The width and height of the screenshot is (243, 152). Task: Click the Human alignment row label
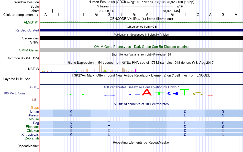coord(34,111)
